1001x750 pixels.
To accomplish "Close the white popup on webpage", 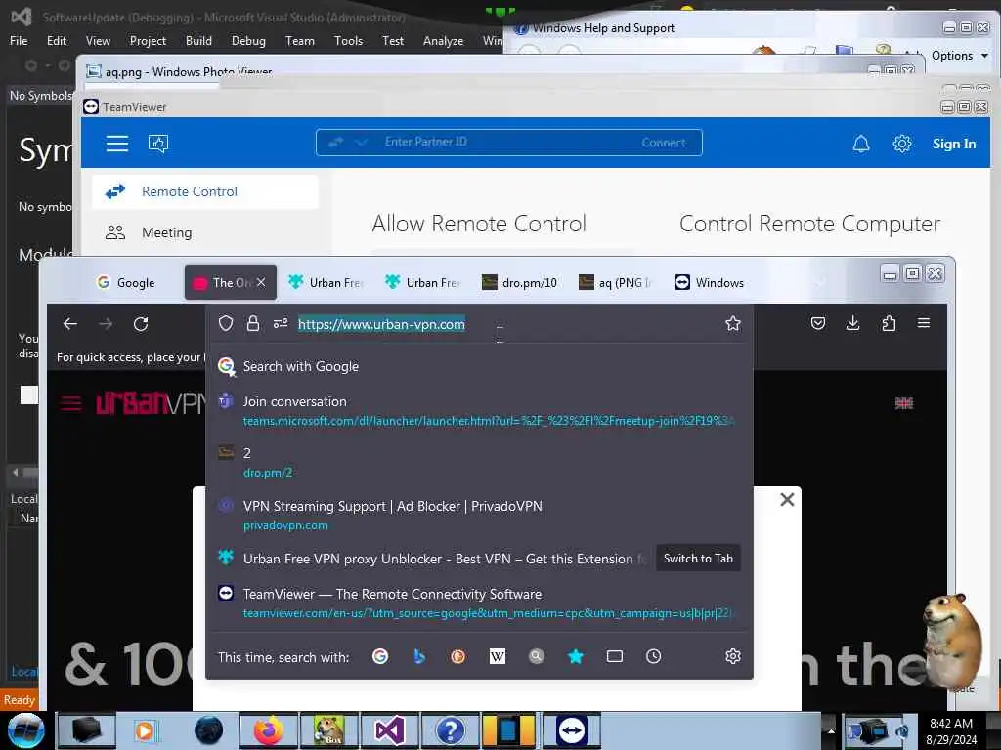I will click(787, 499).
